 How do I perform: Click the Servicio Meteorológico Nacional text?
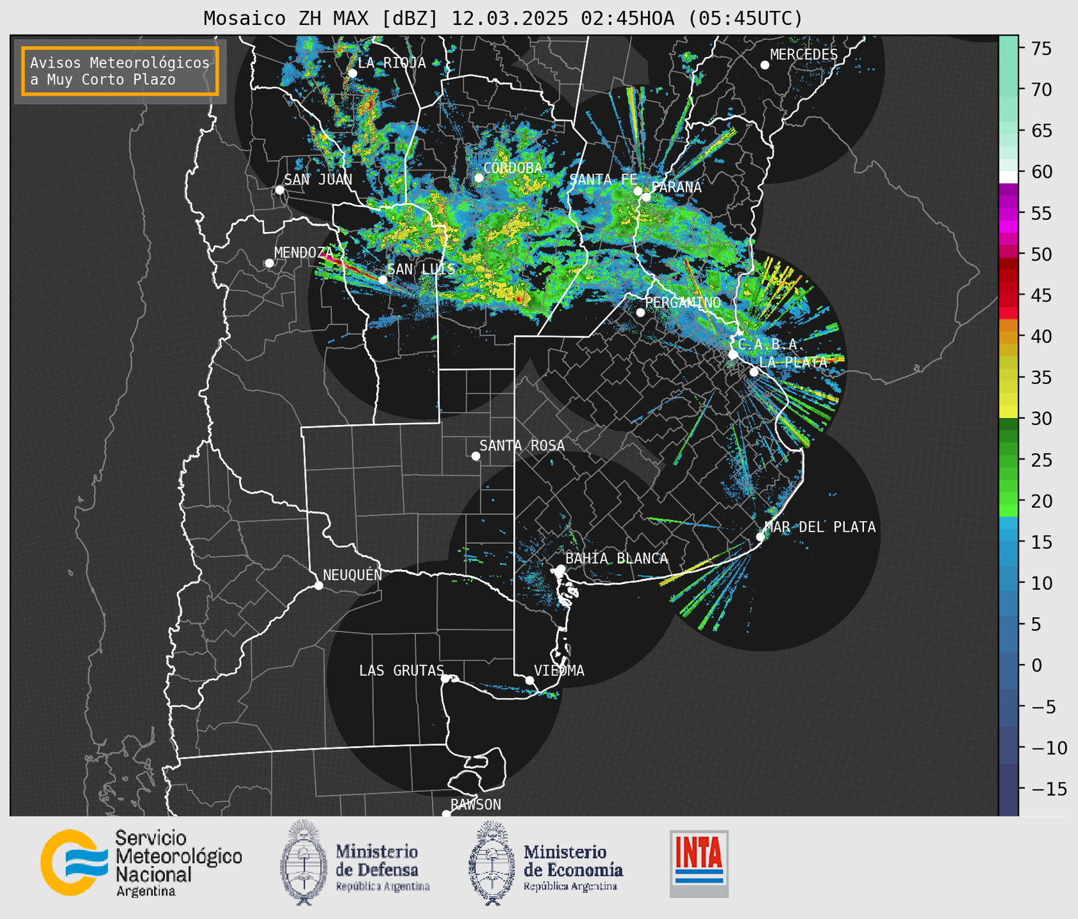pos(178,863)
